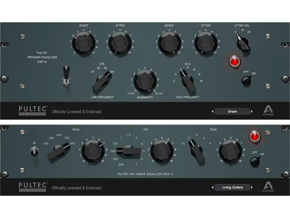This screenshot has height=218, width=290.
Task: Select next preset after Living Guitars
Action: (x=252, y=187)
